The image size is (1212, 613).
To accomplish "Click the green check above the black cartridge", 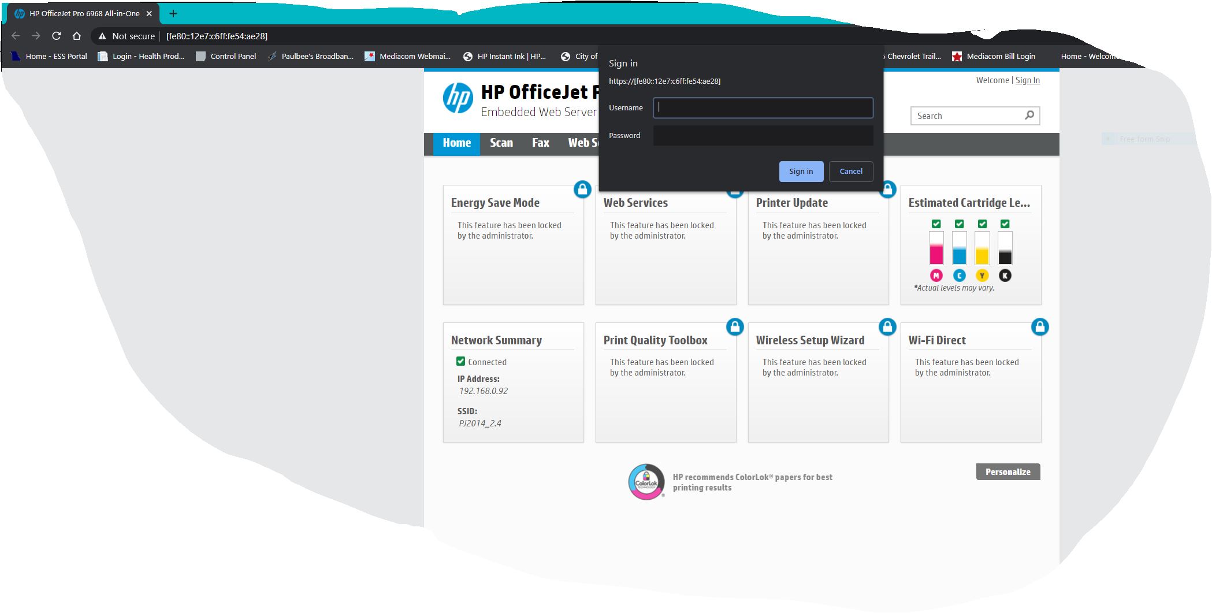I will 1005,224.
